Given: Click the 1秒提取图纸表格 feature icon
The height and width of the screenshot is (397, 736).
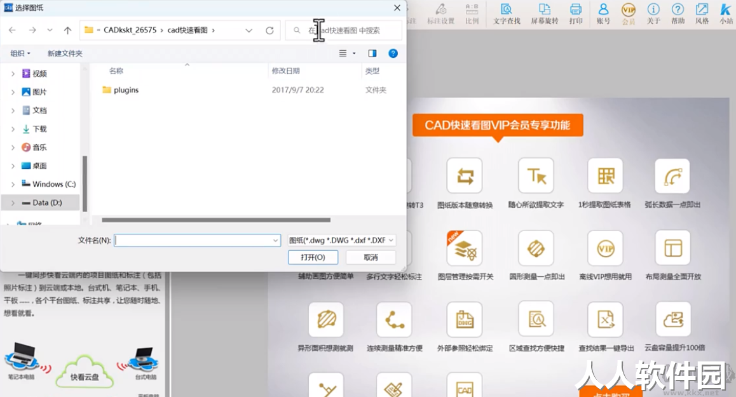Looking at the screenshot, I should coord(606,175).
